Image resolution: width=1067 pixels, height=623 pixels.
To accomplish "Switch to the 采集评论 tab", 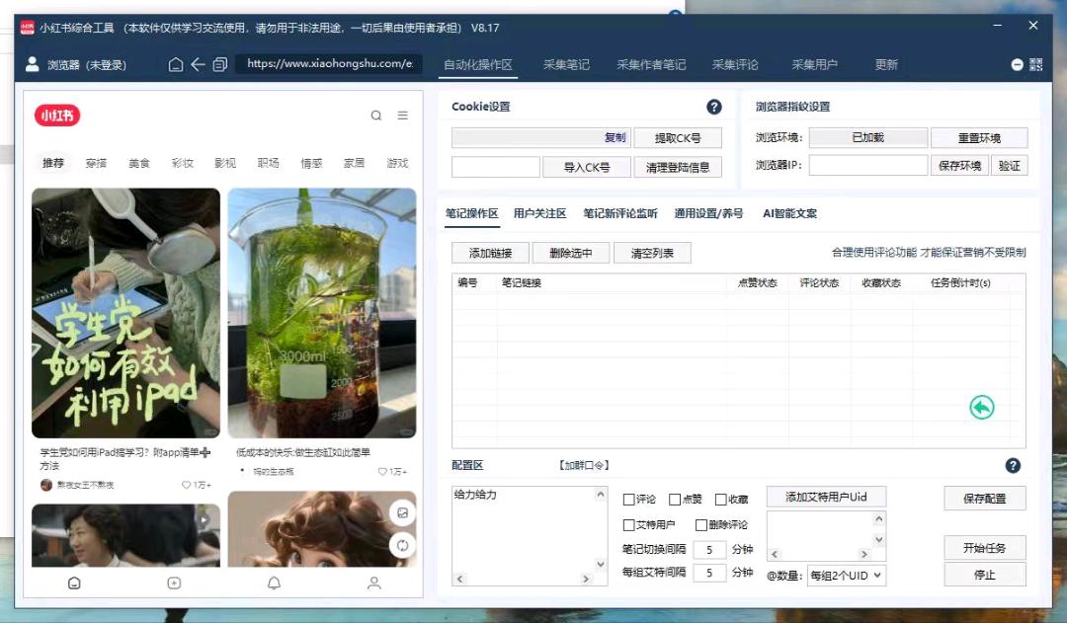I will [x=735, y=64].
